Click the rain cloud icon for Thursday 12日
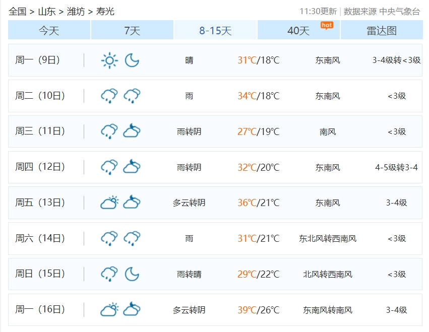 coord(109,167)
